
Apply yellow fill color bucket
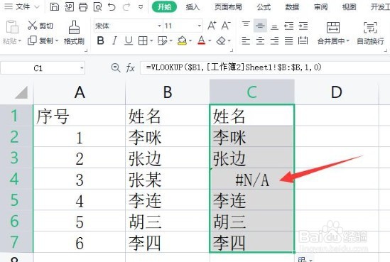182,40
